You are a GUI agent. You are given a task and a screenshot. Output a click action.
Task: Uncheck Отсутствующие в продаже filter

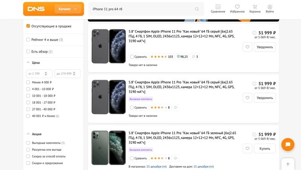click(x=28, y=26)
